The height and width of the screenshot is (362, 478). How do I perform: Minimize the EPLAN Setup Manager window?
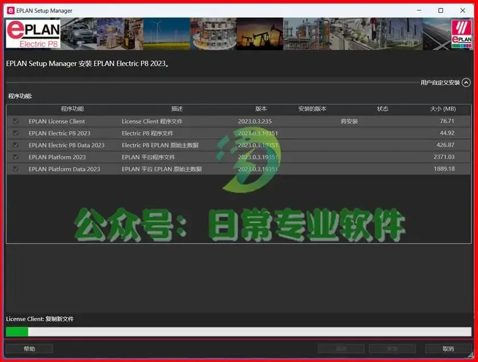(419, 10)
